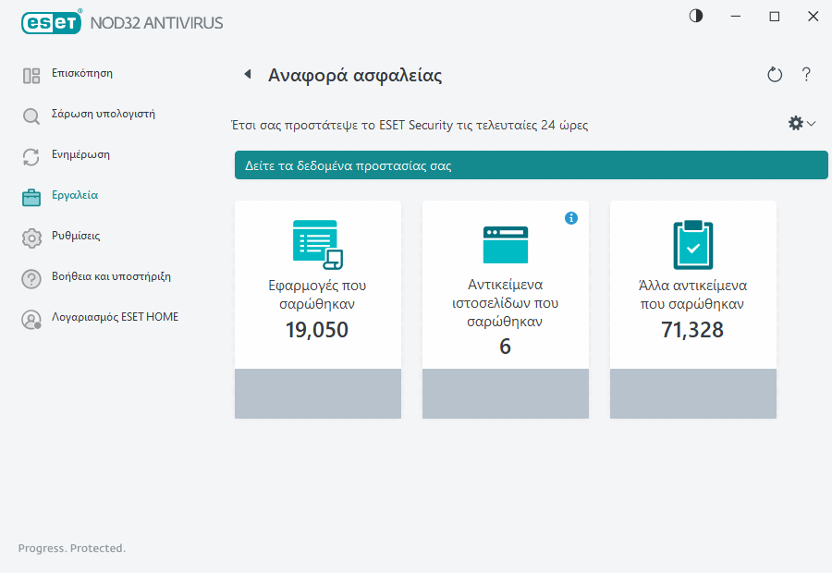The height and width of the screenshot is (573, 832).
Task: Open ESET HOME account person icon
Action: pyautogui.click(x=31, y=318)
